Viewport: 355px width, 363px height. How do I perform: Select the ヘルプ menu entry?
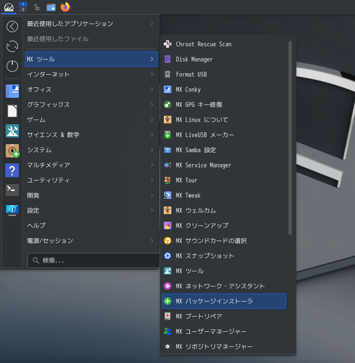pos(91,225)
